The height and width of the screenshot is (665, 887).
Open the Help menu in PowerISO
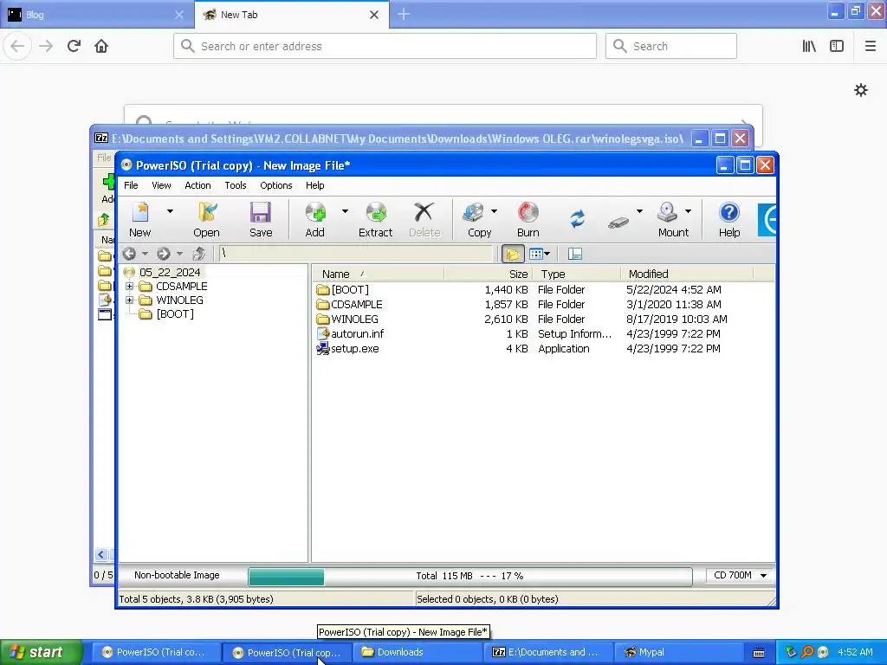point(315,185)
